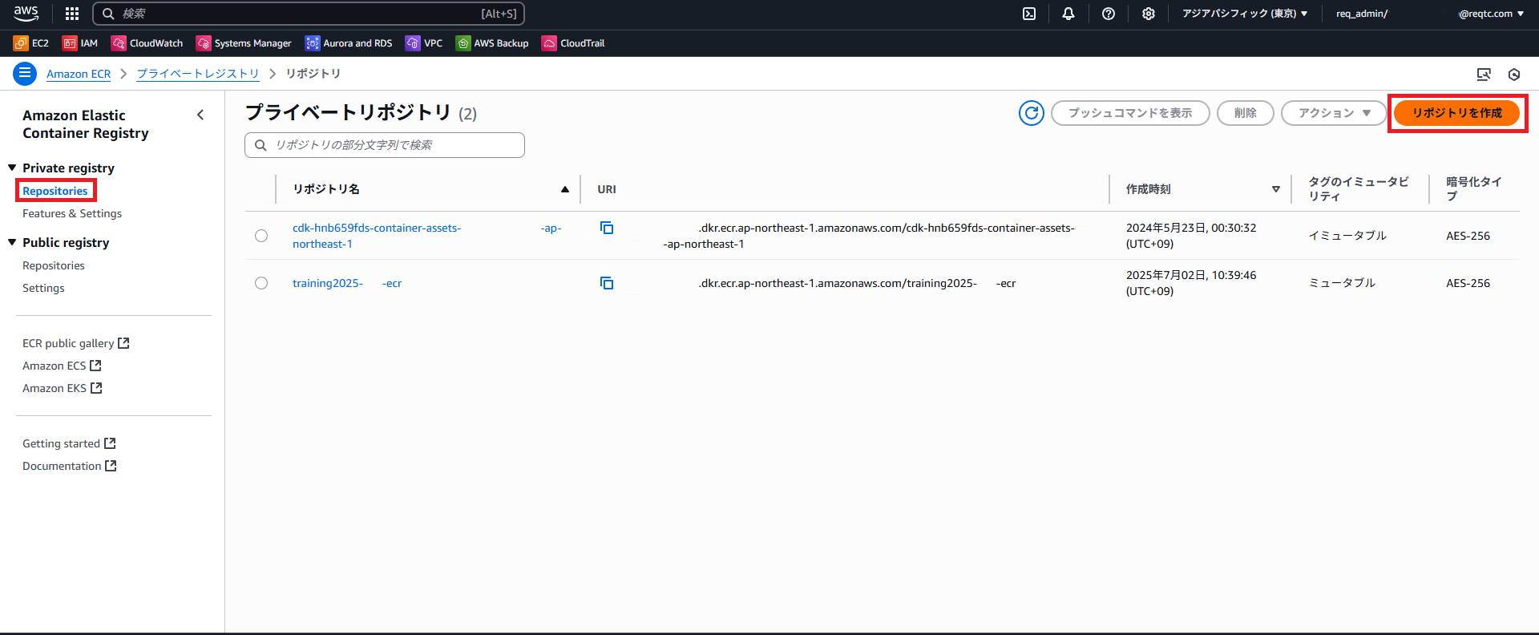1539x635 pixels.
Task: Open the notifications bell
Action: 1068,14
